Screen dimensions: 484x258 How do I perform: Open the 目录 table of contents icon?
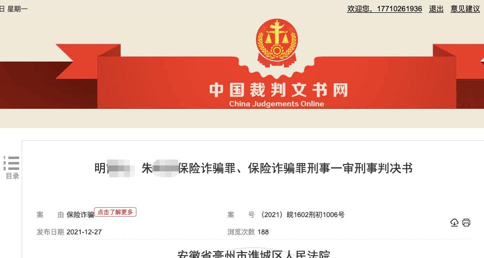click(x=11, y=163)
